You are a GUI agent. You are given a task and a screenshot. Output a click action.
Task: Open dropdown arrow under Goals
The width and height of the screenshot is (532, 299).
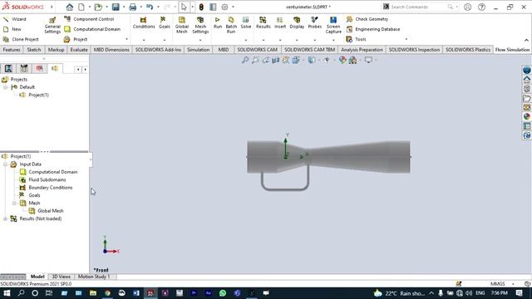click(165, 40)
